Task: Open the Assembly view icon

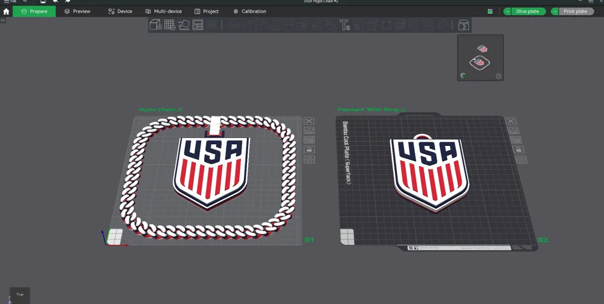Action: pos(463,25)
